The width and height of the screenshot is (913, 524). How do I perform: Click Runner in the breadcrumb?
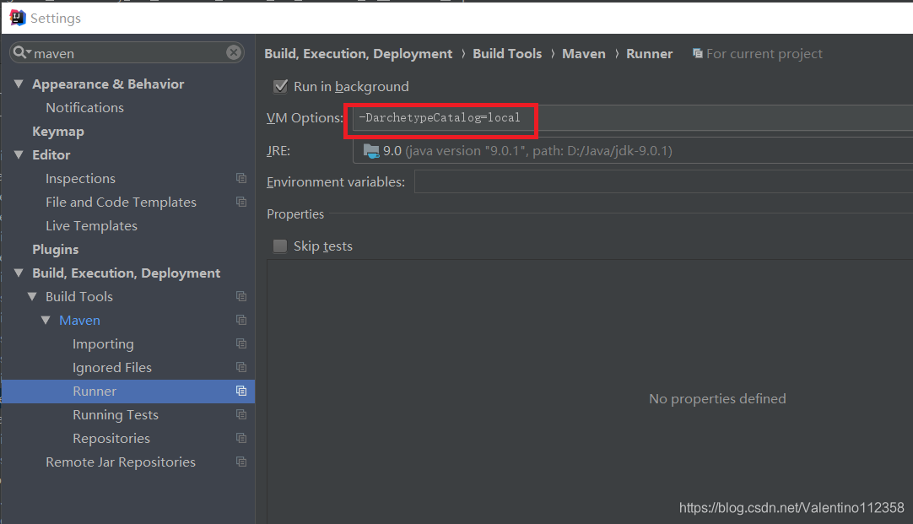tap(649, 53)
